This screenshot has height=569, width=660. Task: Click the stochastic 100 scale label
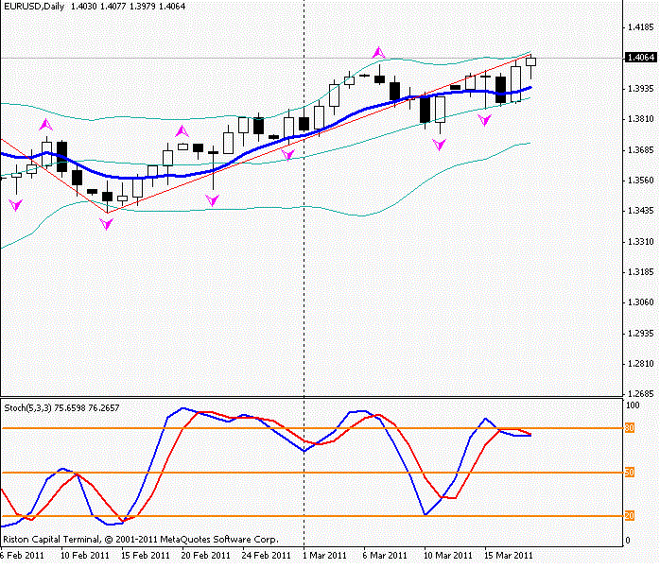pos(633,405)
